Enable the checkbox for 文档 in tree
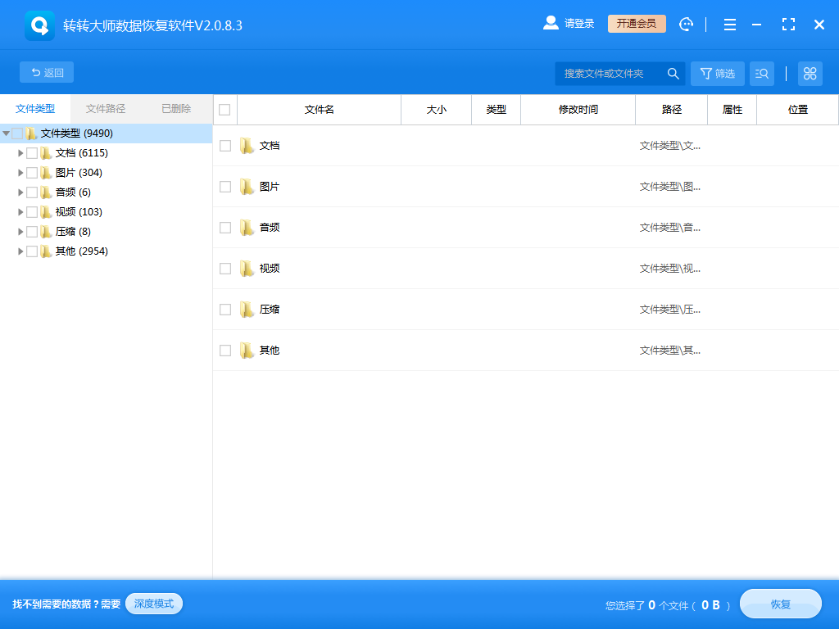 pos(33,152)
